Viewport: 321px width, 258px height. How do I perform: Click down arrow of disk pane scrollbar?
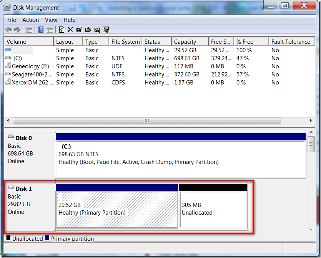click(x=311, y=230)
